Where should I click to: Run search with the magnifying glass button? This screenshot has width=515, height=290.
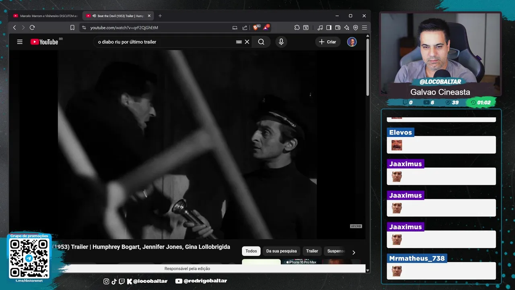(x=261, y=42)
